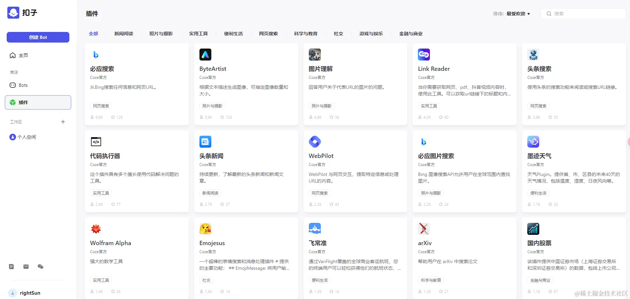This screenshot has height=299, width=630.
Task: Click the plus icon next to 工作区
Action: point(63,122)
